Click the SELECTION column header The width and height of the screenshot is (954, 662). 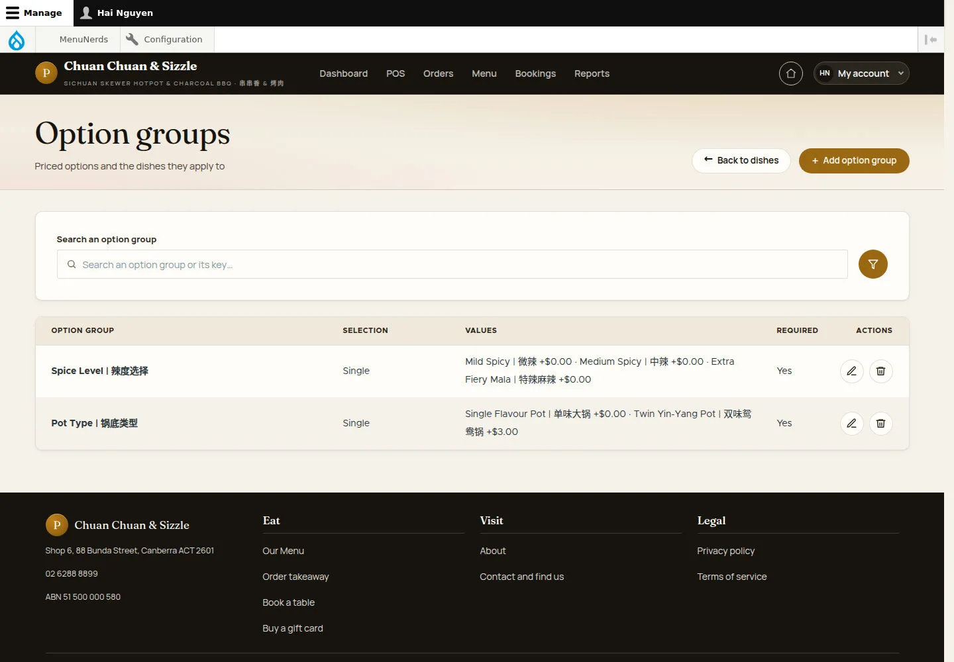pos(365,330)
